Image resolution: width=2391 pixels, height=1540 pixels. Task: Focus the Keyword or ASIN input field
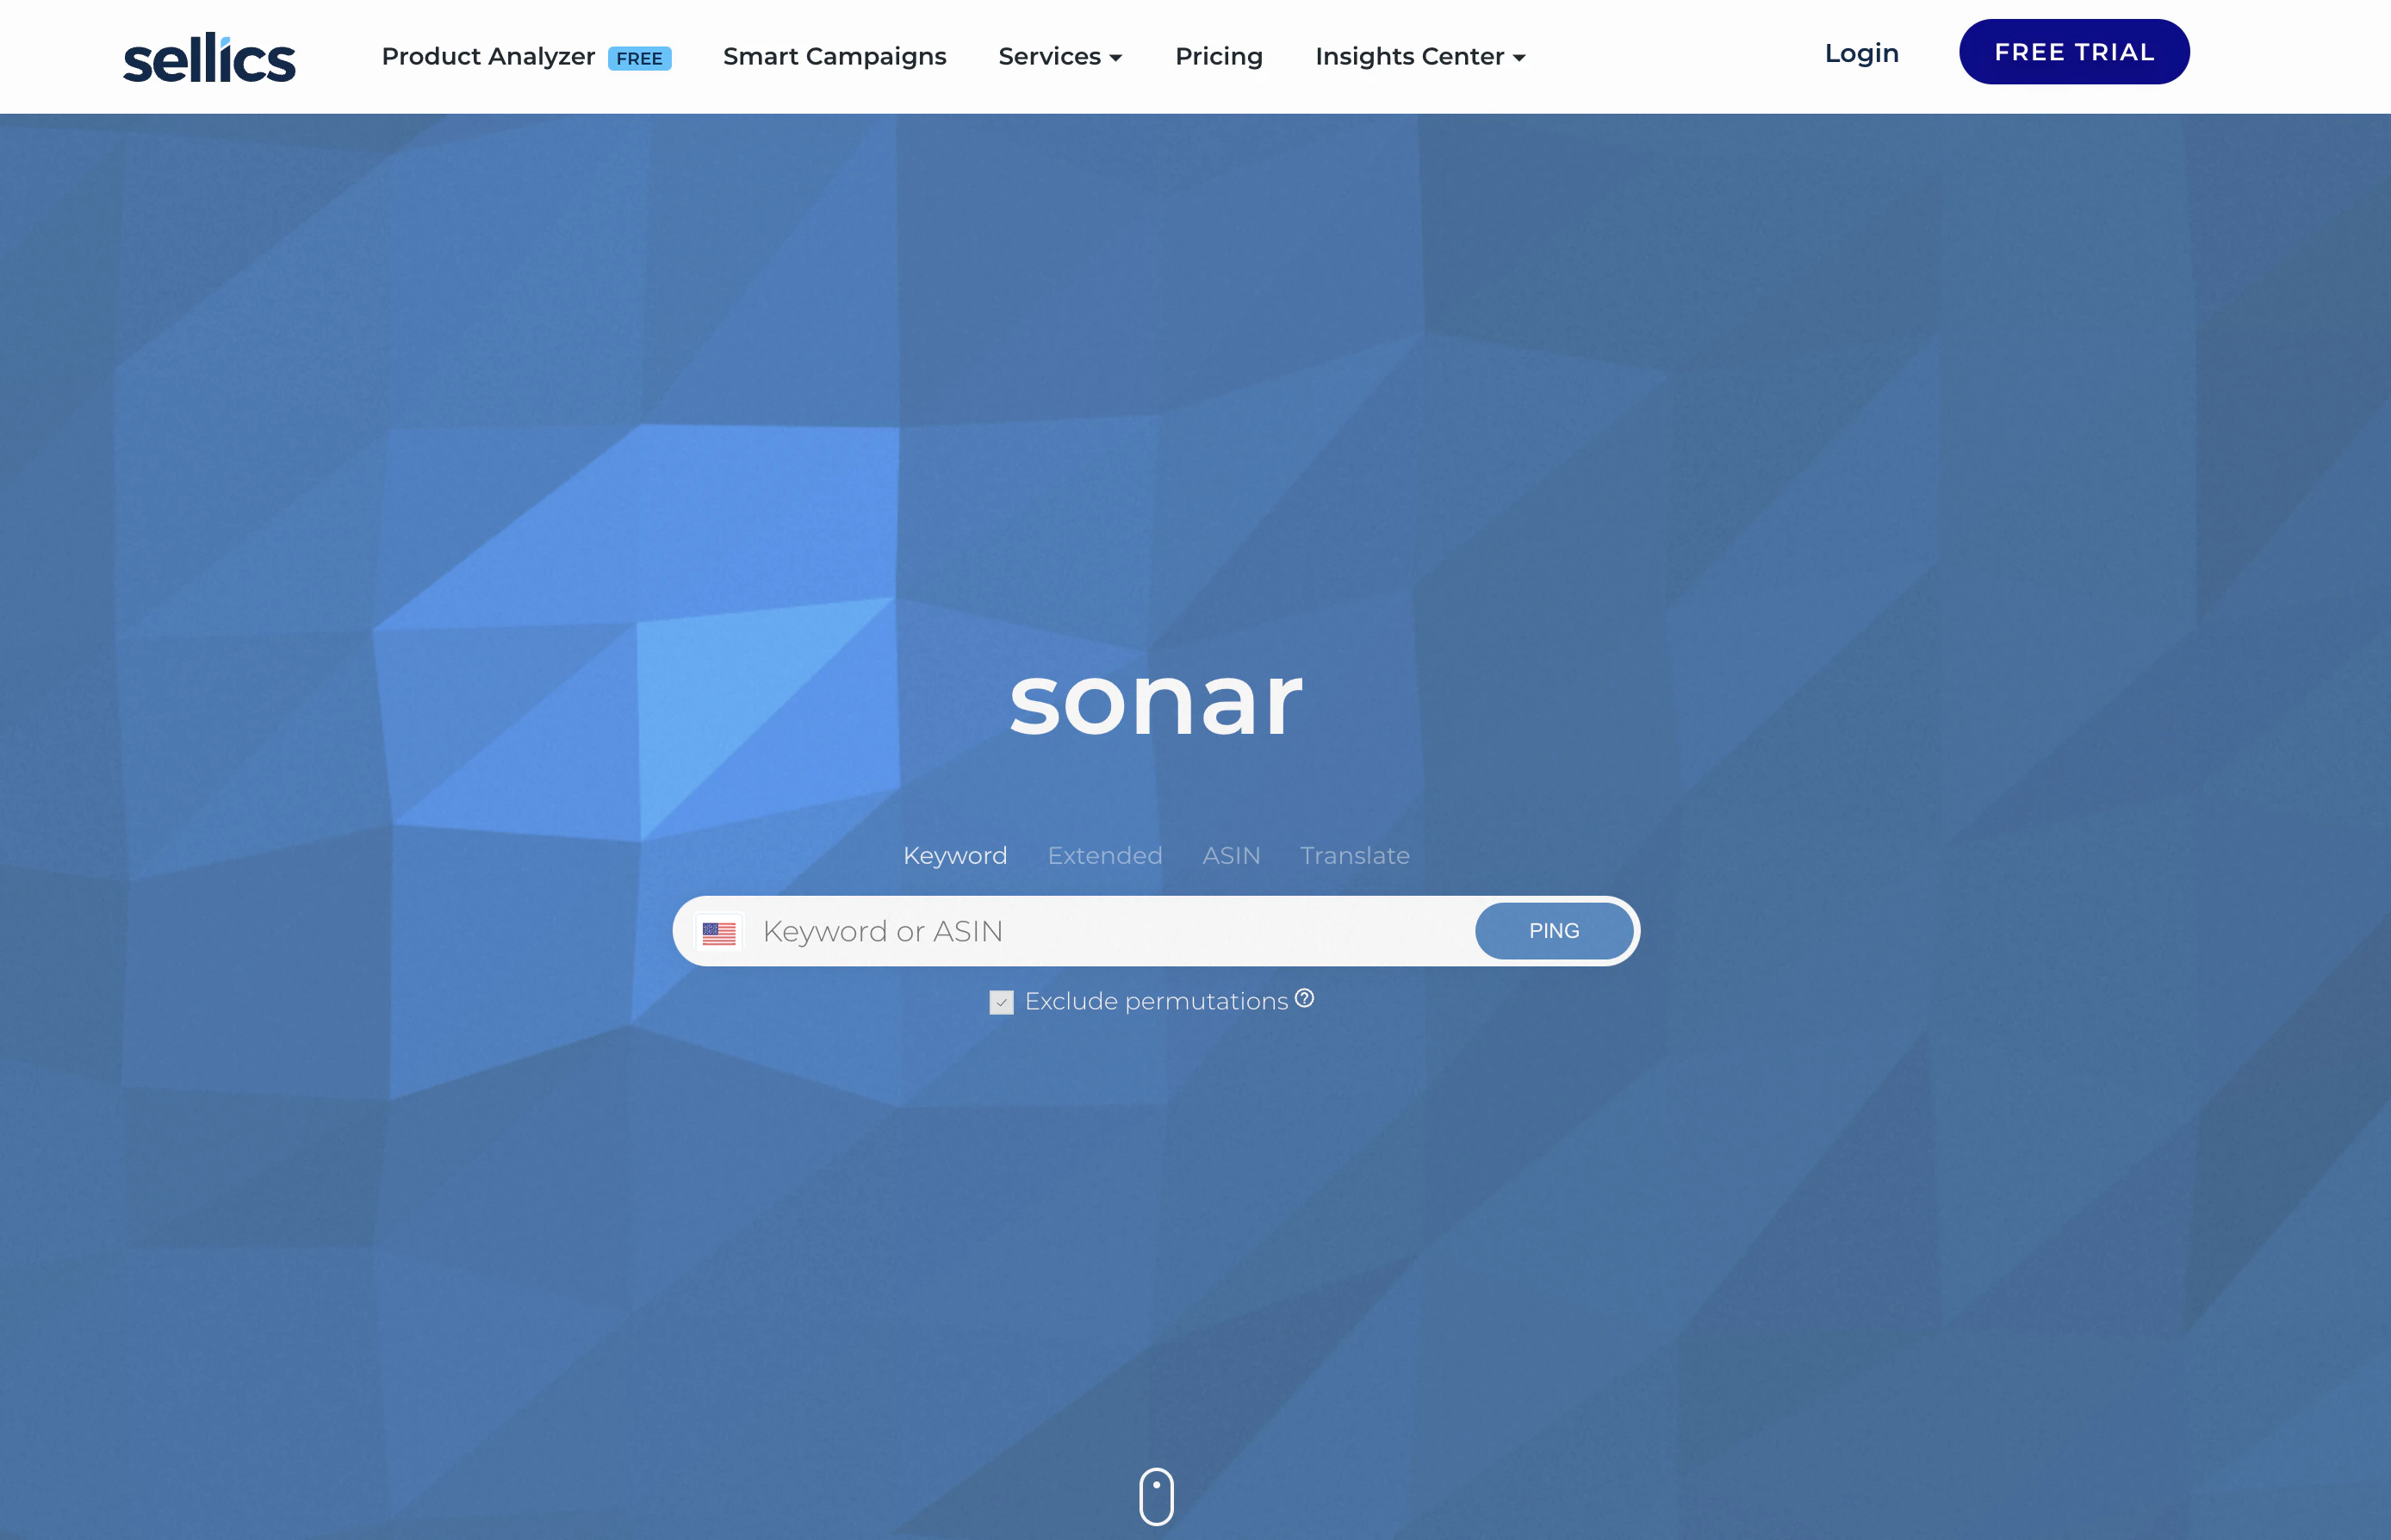pos(1110,931)
